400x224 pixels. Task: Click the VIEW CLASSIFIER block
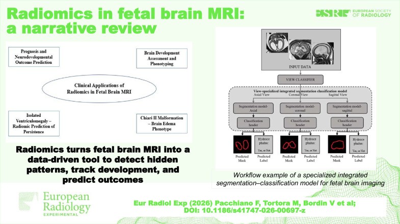pos(300,80)
